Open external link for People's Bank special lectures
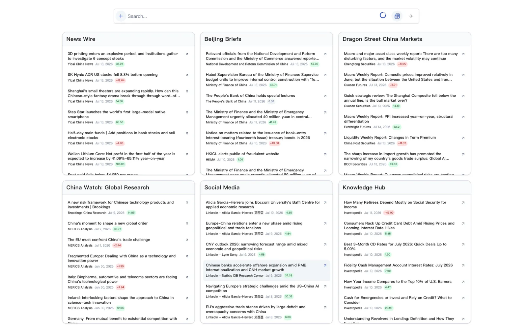 coord(325,96)
